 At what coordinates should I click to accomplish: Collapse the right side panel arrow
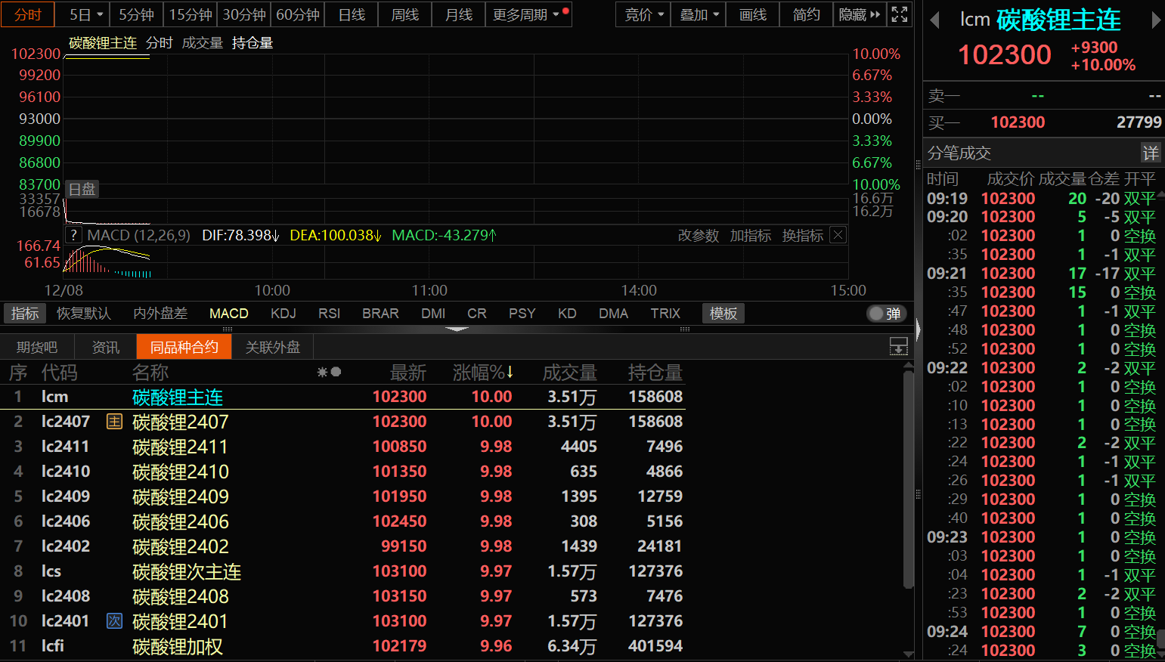918,329
